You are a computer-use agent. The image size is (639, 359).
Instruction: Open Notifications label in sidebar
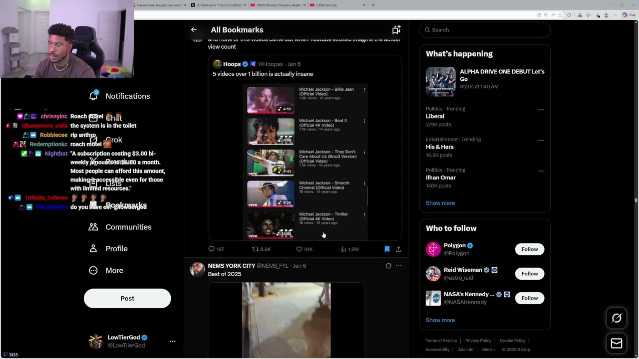pyautogui.click(x=128, y=96)
